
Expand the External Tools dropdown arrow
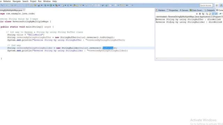point(59,5)
